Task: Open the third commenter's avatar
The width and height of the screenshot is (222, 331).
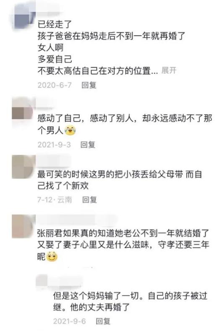Action: (x=23, y=167)
